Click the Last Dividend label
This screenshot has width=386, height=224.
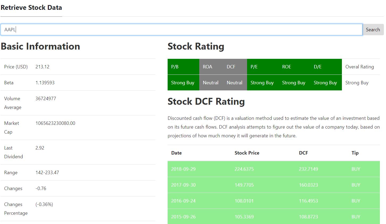(x=14, y=152)
